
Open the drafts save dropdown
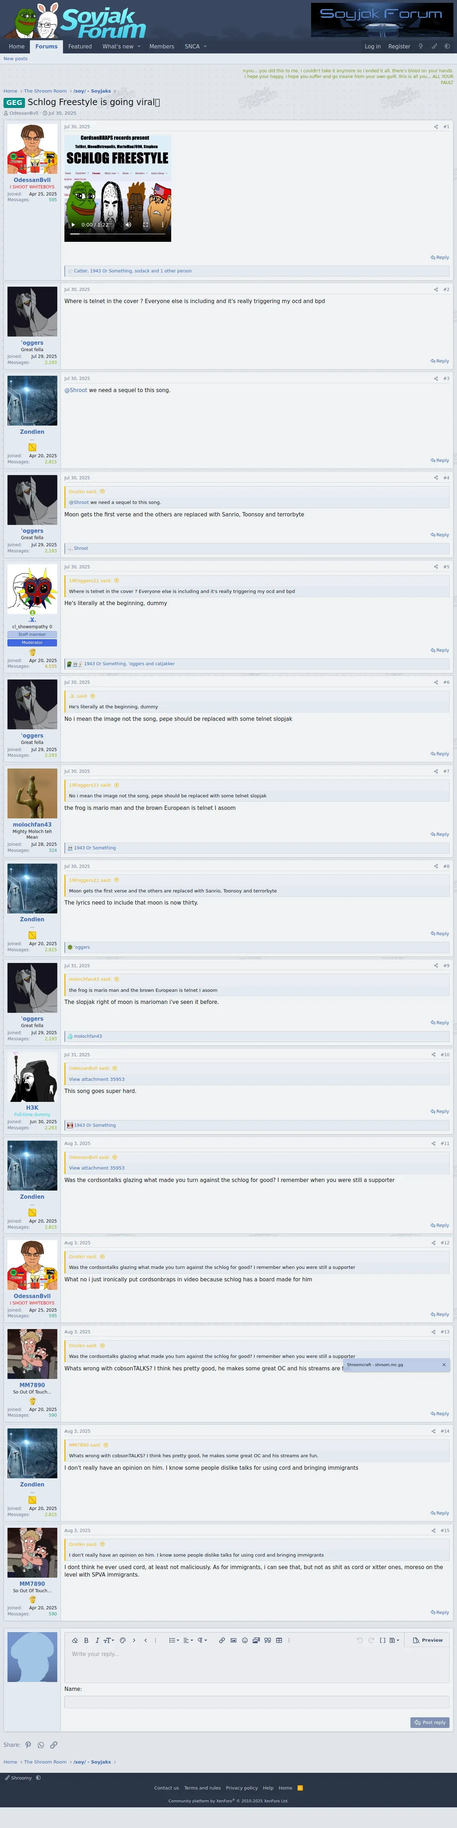point(395,1640)
